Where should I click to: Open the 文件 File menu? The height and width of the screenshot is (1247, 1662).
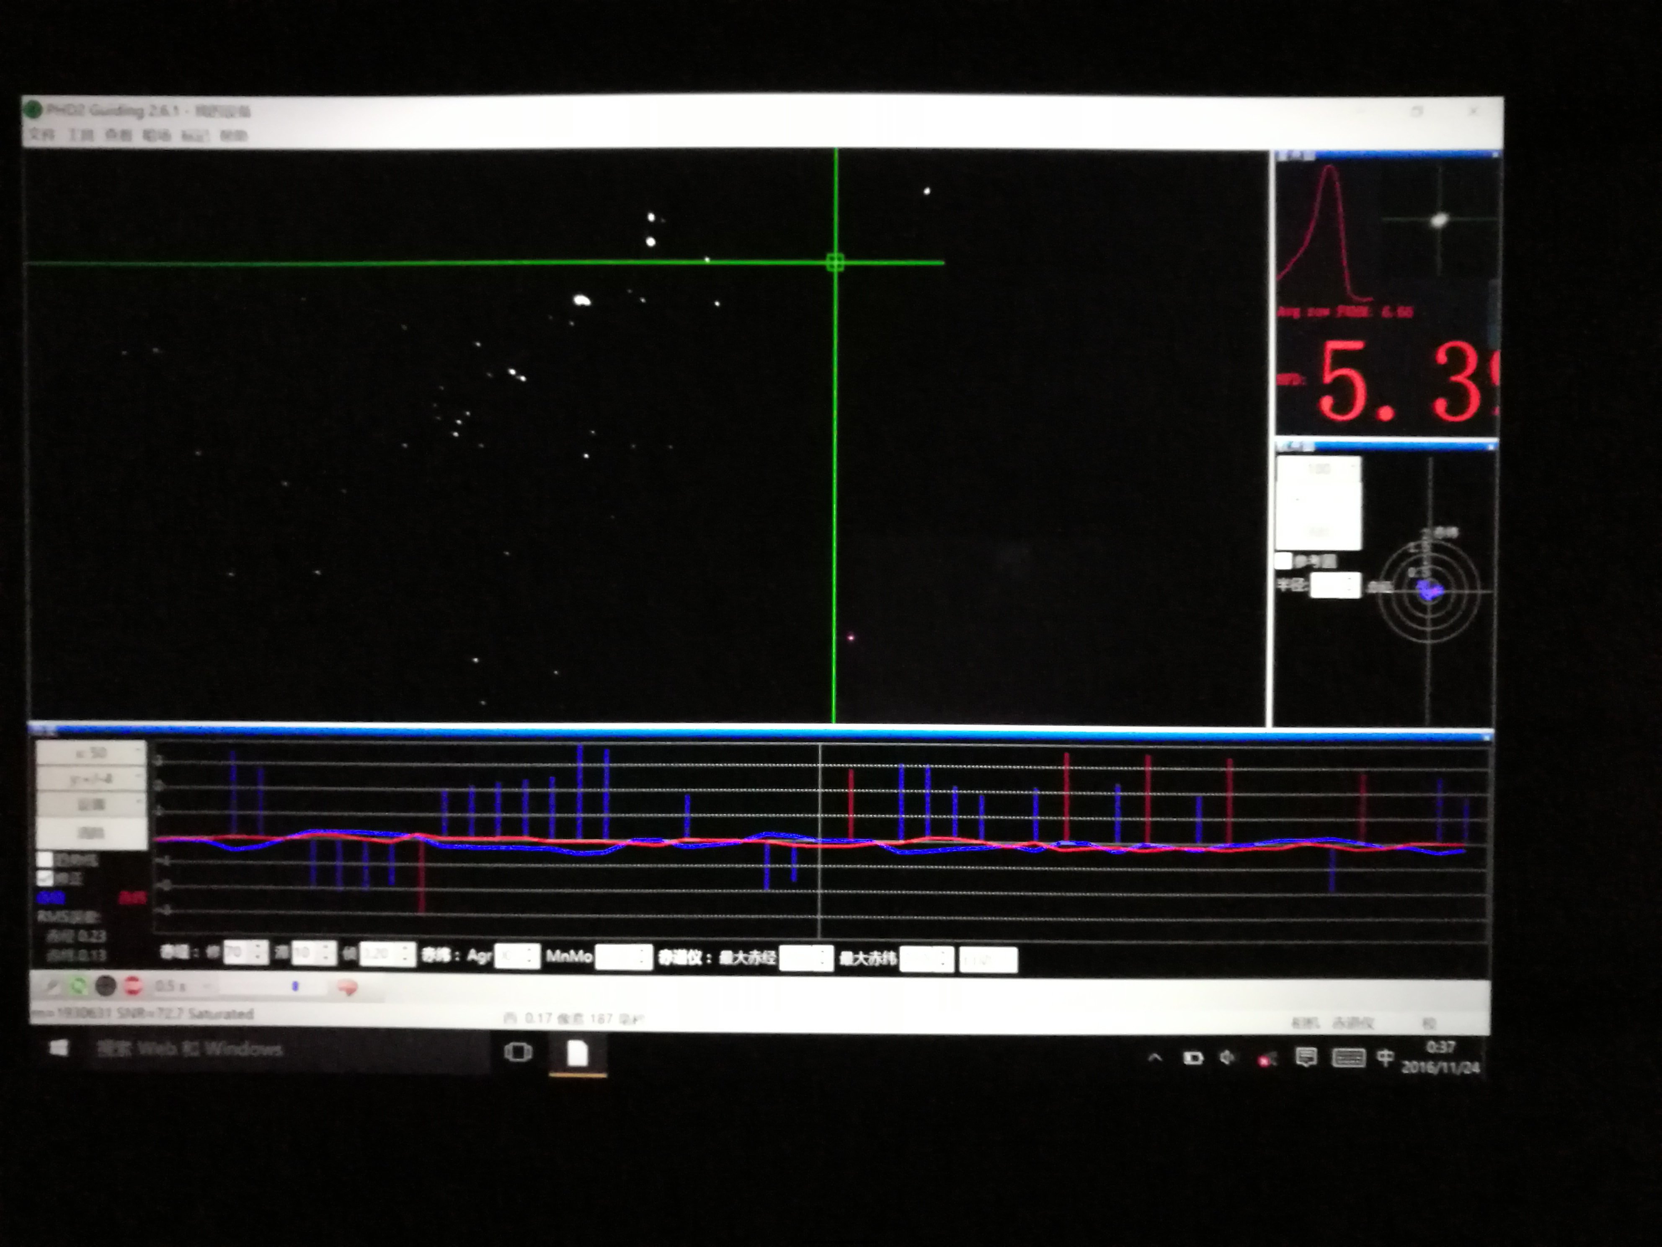(42, 135)
